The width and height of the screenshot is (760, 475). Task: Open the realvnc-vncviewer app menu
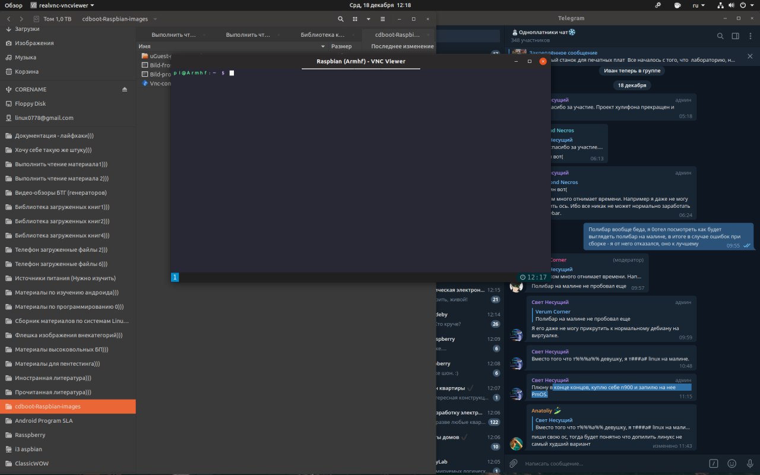pyautogui.click(x=62, y=5)
